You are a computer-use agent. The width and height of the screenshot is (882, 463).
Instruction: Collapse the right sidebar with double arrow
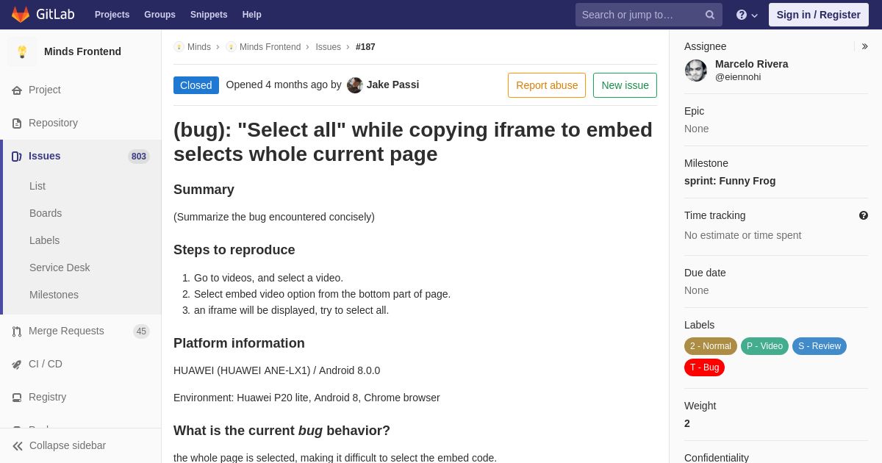[x=865, y=46]
